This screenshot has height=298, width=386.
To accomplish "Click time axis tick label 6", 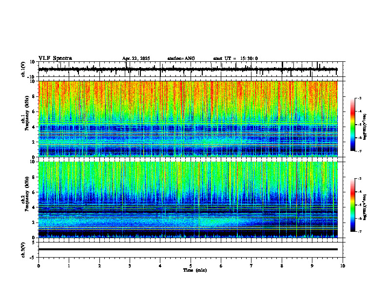I will pos(221,266).
